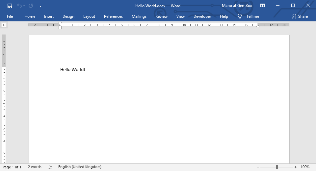This screenshot has width=316, height=171.
Task: Switch to the References tab
Action: 113,16
